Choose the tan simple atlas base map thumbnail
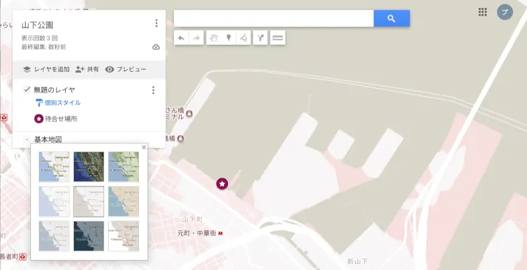 [x=123, y=202]
